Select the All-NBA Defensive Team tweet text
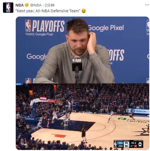150x151 pixels. pos(48,11)
